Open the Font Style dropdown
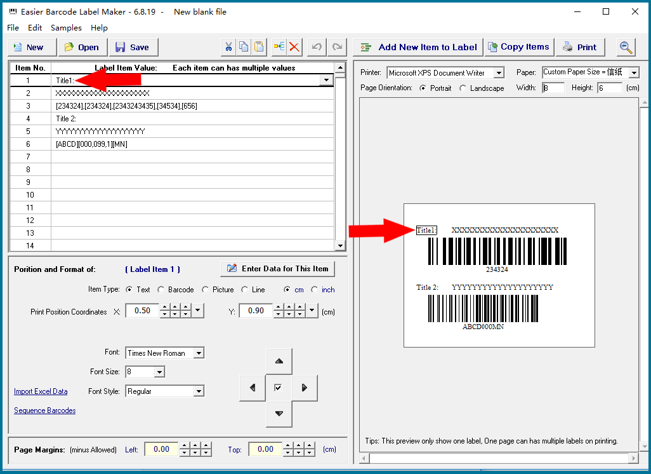The image size is (651, 474). (199, 391)
